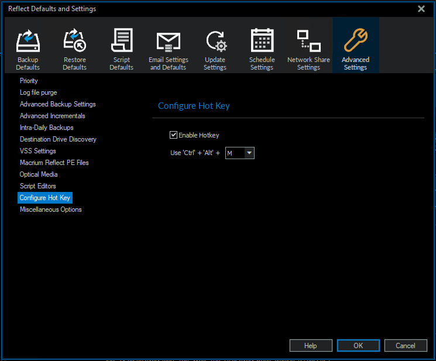Open the Log file purge page

pos(39,92)
